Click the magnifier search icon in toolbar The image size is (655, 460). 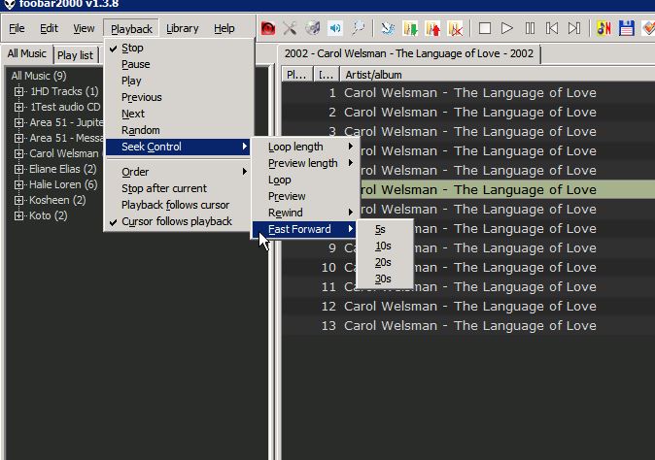click(x=358, y=29)
